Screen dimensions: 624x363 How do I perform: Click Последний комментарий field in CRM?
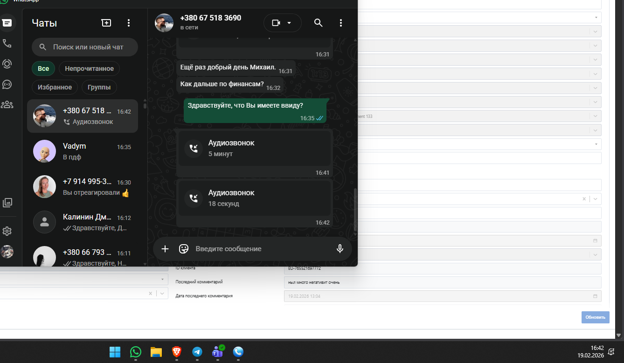click(443, 282)
